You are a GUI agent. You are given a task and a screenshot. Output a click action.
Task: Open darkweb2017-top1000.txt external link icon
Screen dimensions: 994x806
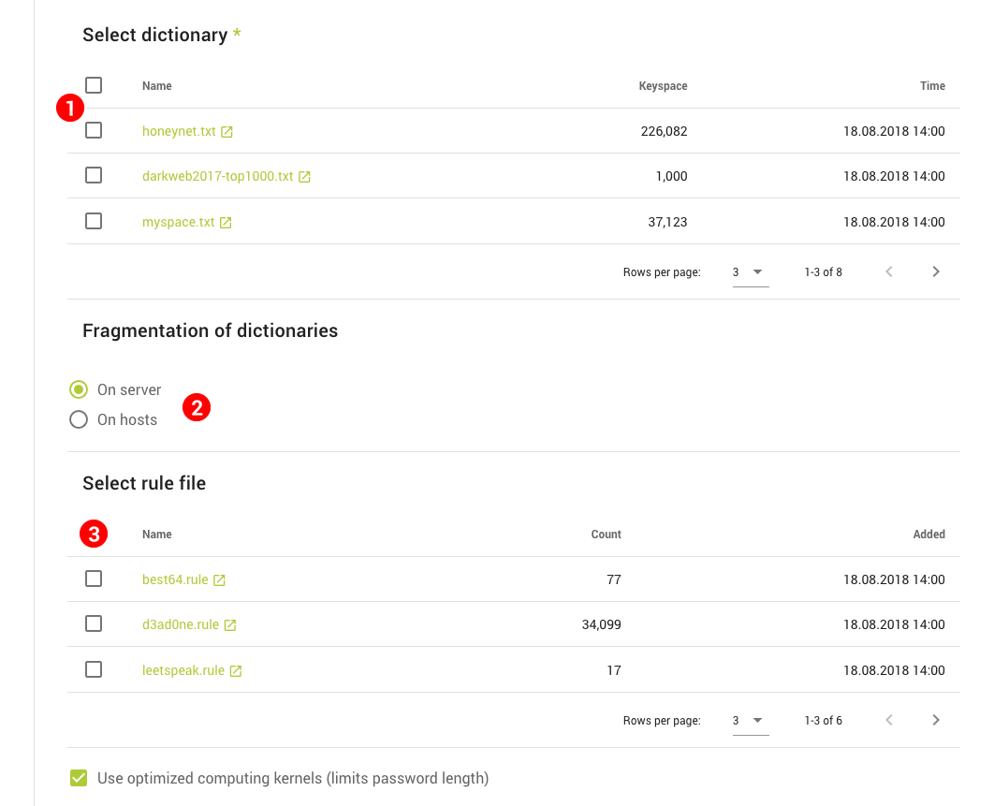[x=304, y=177]
